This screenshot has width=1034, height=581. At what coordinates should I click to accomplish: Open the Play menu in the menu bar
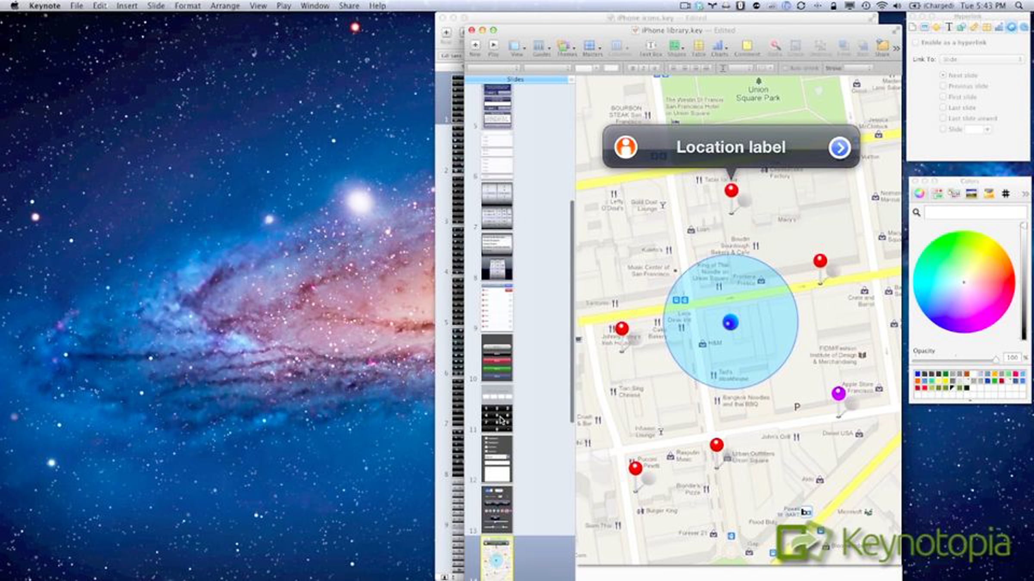coord(283,6)
